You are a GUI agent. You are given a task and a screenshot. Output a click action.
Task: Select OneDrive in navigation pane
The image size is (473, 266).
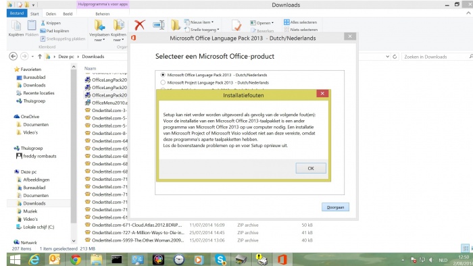tap(27, 116)
